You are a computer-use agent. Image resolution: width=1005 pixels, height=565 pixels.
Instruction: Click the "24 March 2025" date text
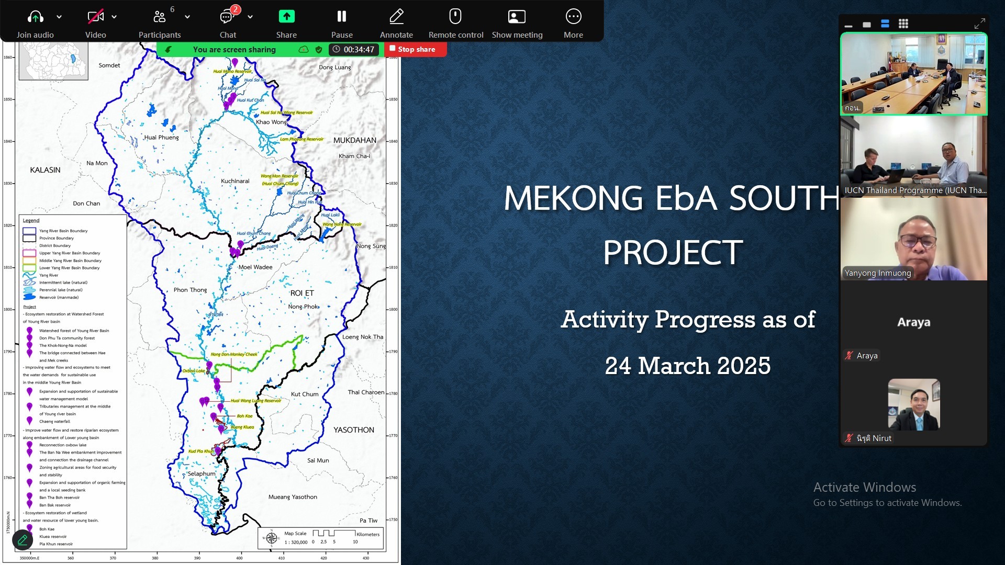(687, 366)
